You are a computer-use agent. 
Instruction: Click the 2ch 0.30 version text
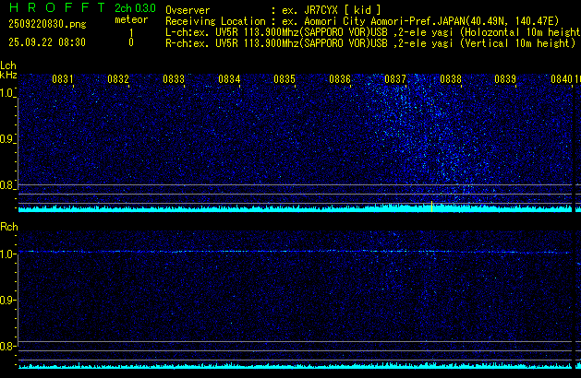[x=135, y=7]
